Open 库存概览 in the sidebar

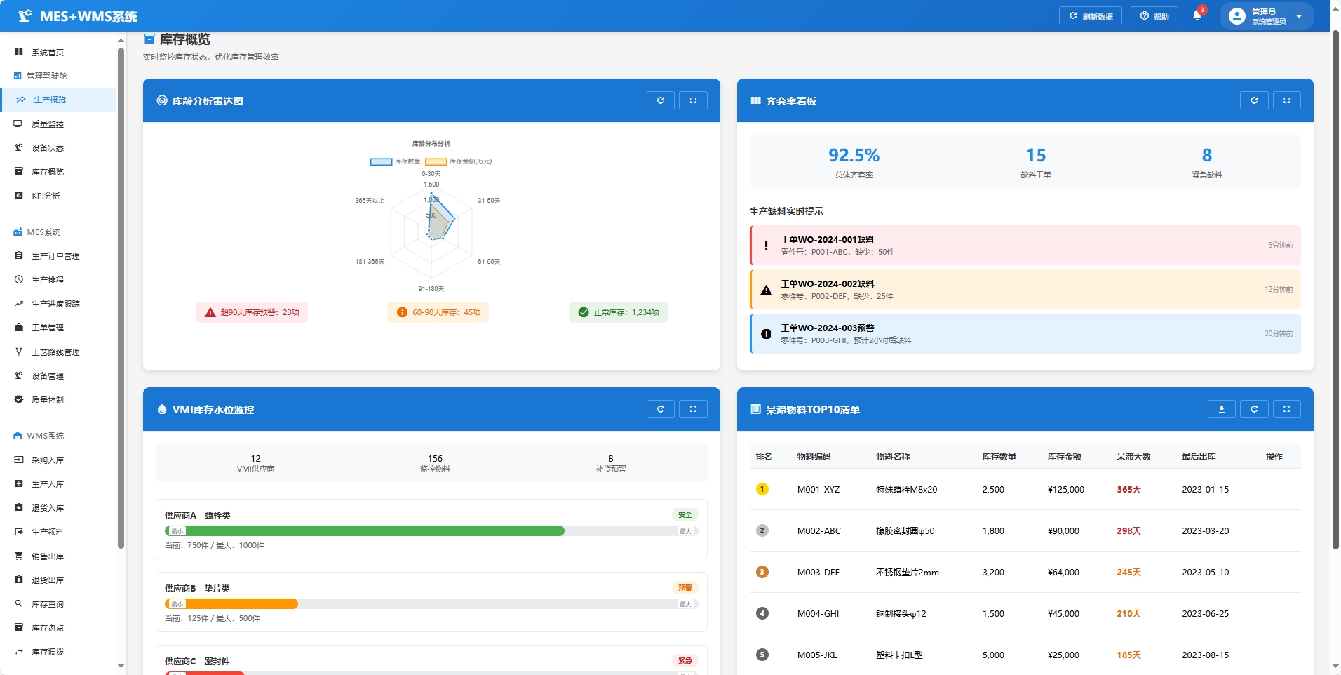point(48,172)
